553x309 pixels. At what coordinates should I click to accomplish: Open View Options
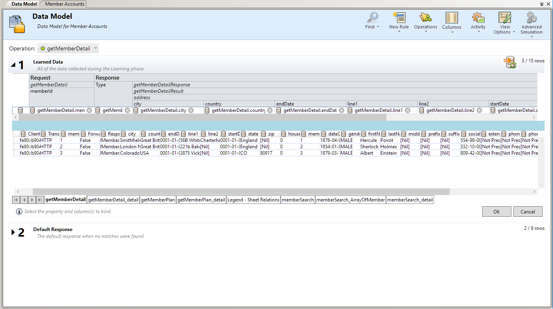[x=505, y=18]
